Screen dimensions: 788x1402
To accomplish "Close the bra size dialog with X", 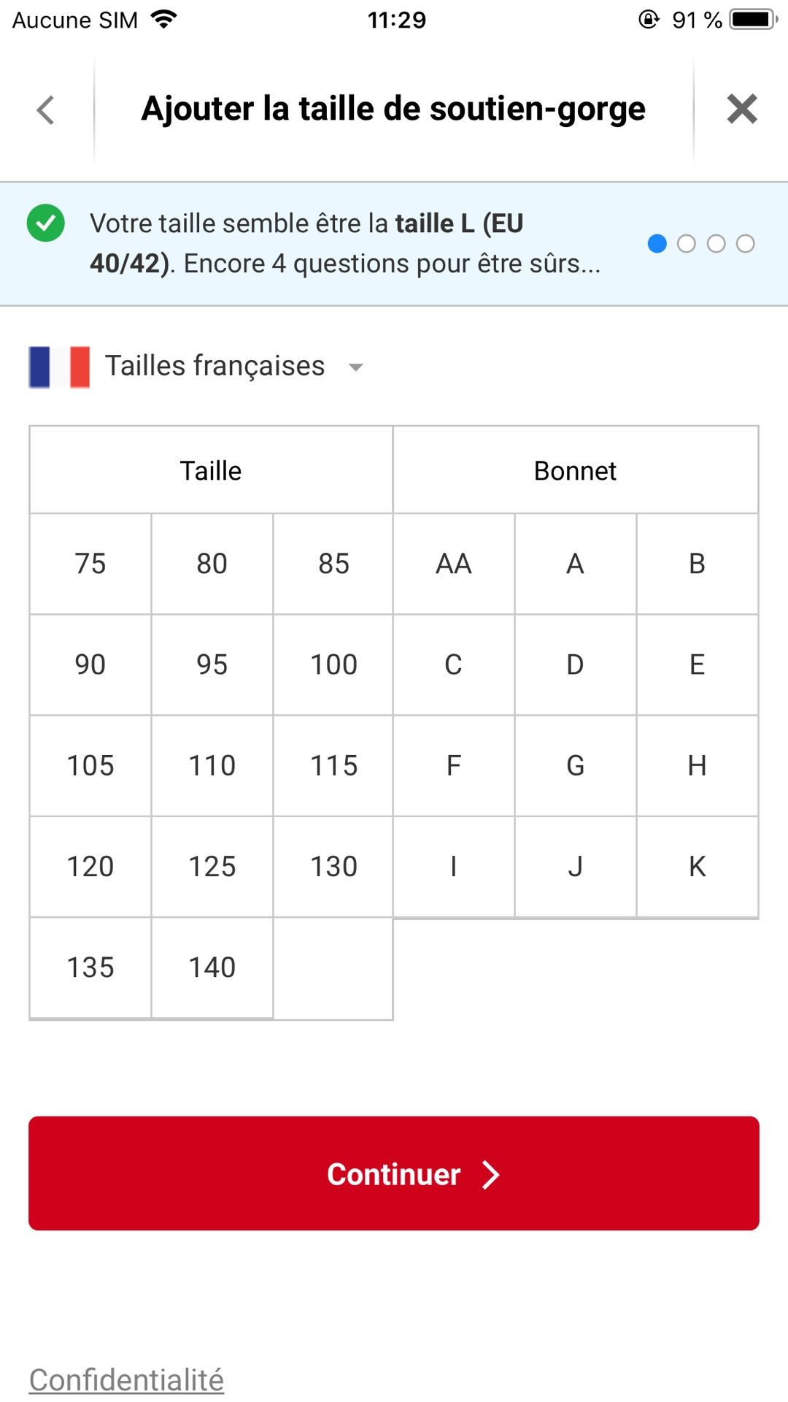I will pyautogui.click(x=741, y=110).
